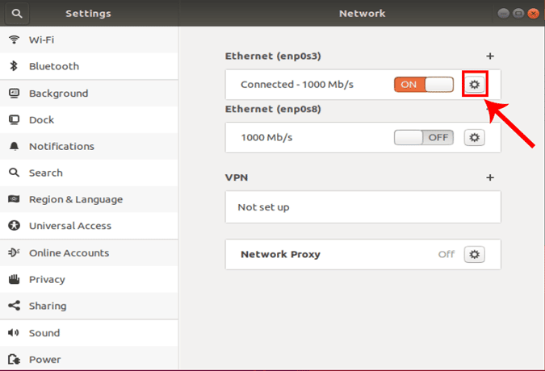Click the search magnifier button in header
Image resolution: width=545 pixels, height=371 pixels.
pyautogui.click(x=17, y=13)
